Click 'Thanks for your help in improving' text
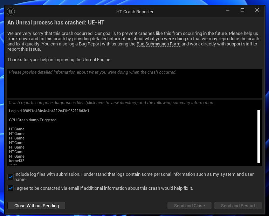269x216 pixels. [59, 59]
